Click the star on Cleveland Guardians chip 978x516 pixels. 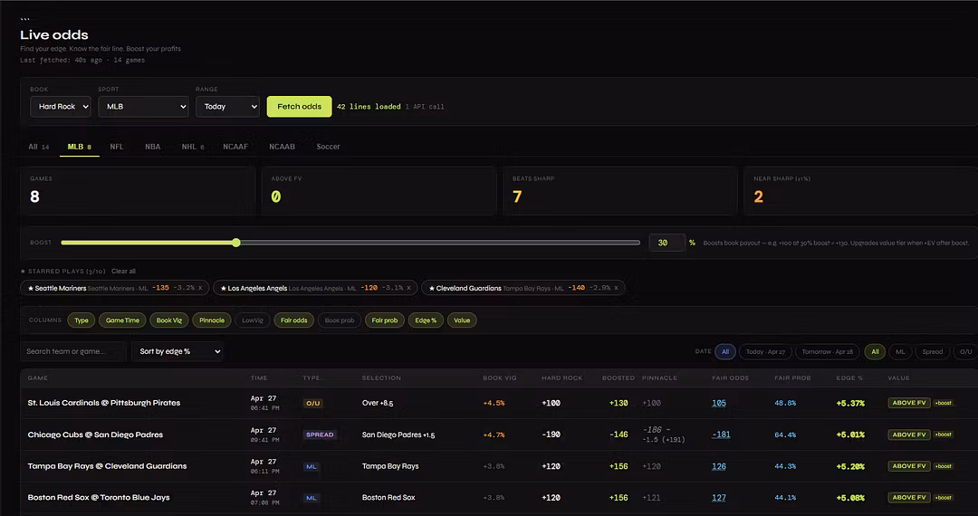point(432,288)
